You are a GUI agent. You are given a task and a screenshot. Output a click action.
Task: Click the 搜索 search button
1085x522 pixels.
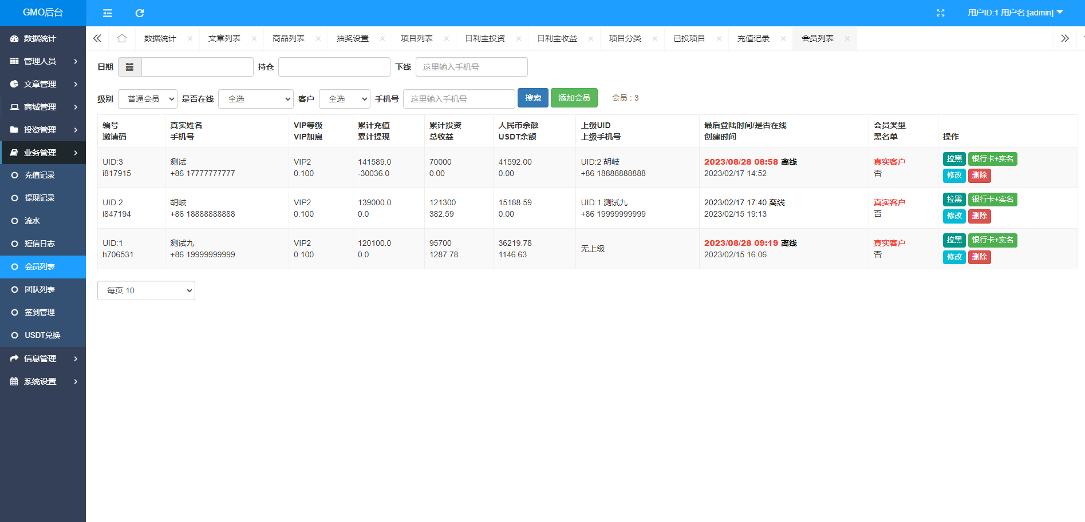(x=532, y=98)
